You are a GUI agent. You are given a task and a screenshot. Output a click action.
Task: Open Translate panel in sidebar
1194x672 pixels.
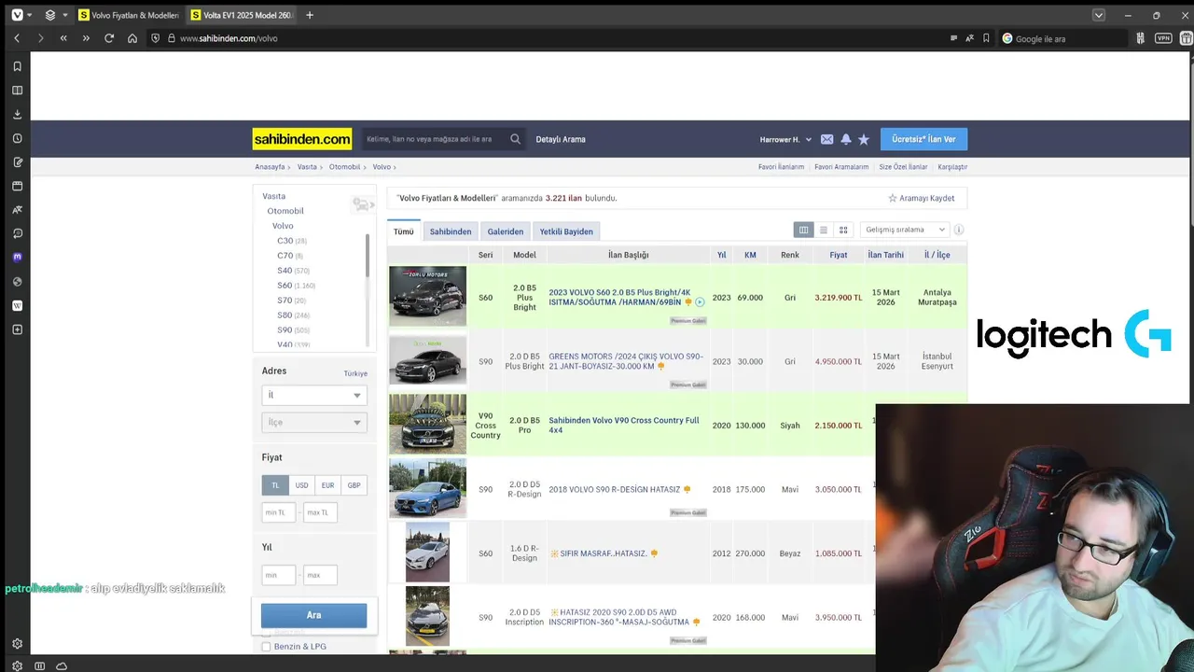coord(17,210)
